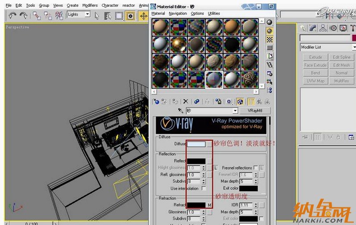Open the Modifiers menu
This screenshot has width=356, height=225.
tap(90, 5)
